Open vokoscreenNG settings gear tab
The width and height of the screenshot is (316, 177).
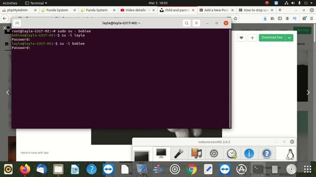pos(214,153)
